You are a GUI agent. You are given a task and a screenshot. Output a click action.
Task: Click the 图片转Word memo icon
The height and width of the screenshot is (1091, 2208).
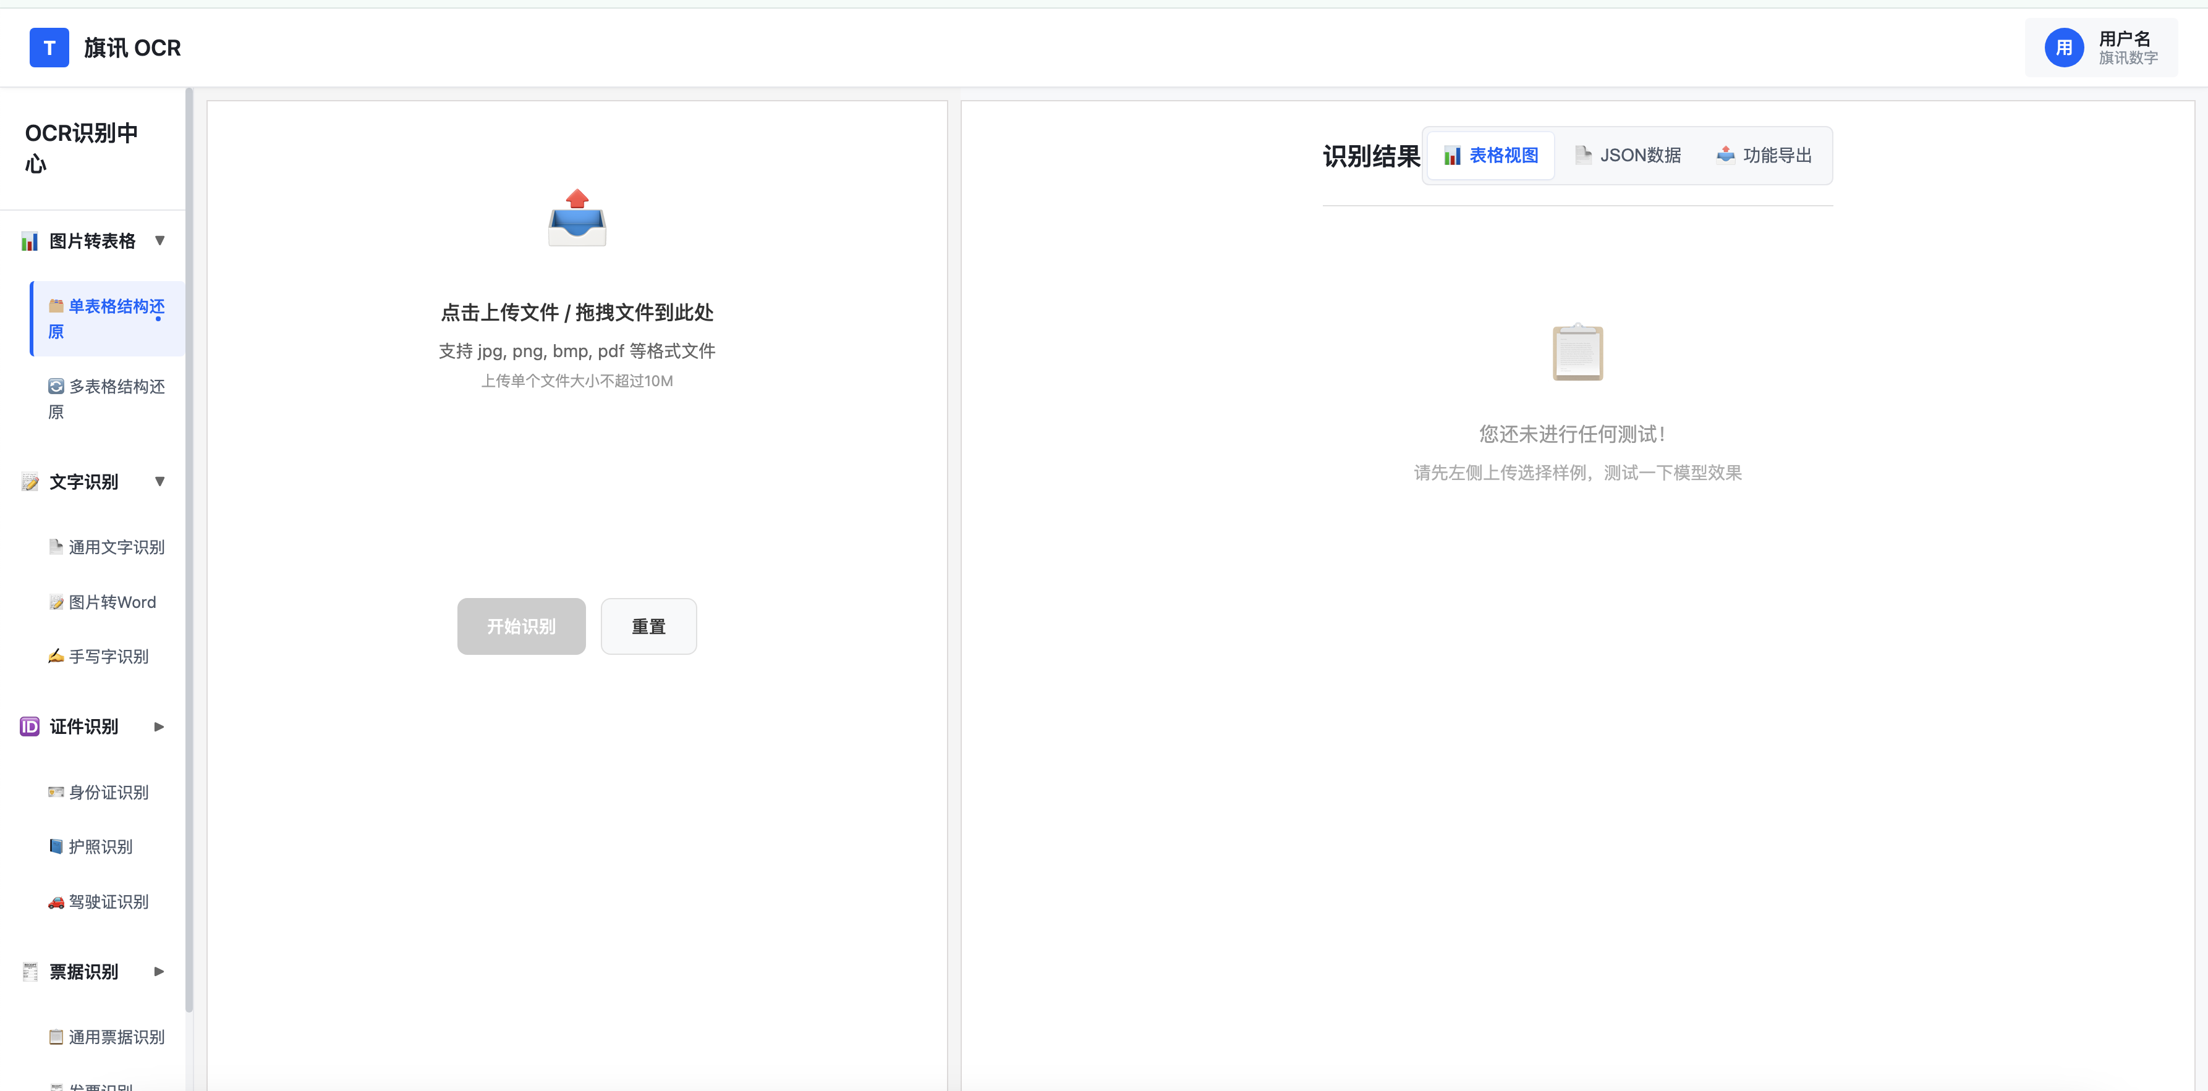56,602
